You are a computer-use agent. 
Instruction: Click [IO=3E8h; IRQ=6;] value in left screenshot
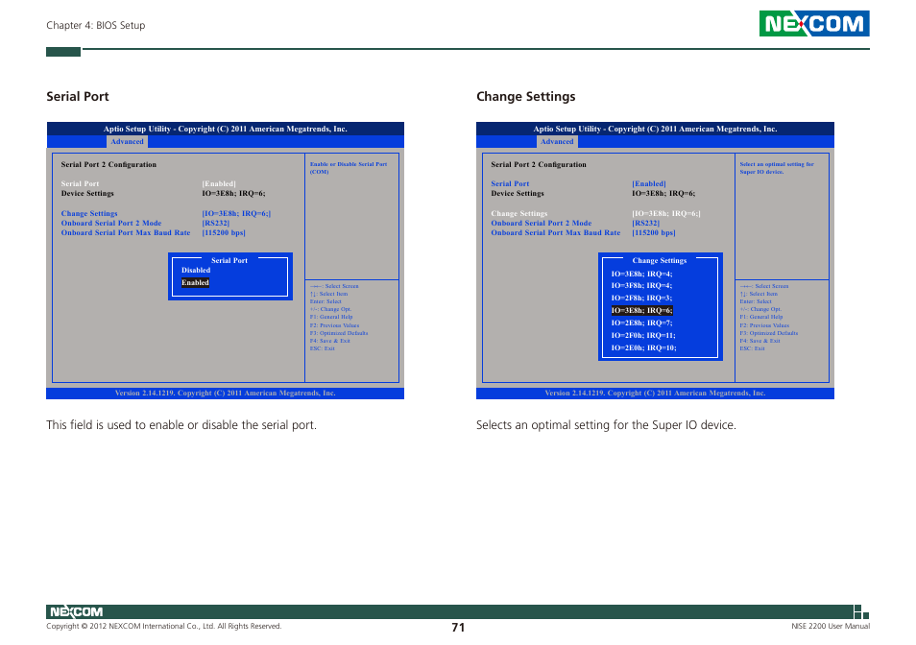pos(236,214)
